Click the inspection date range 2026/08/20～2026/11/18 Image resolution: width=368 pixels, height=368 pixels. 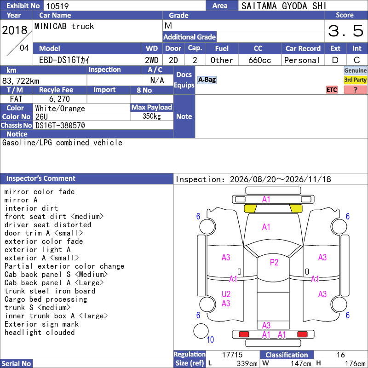pos(281,179)
